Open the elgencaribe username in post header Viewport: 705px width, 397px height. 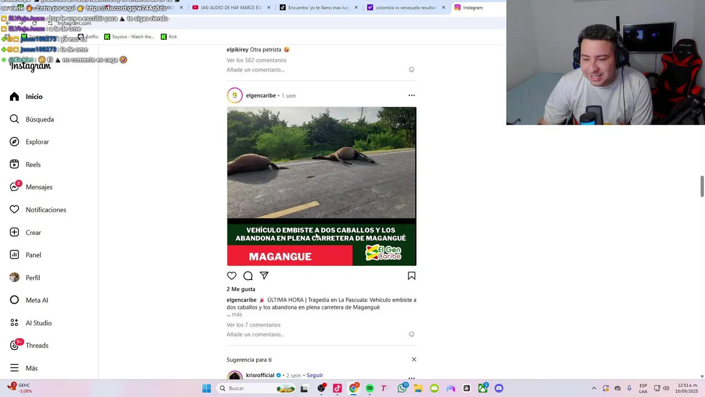(261, 95)
